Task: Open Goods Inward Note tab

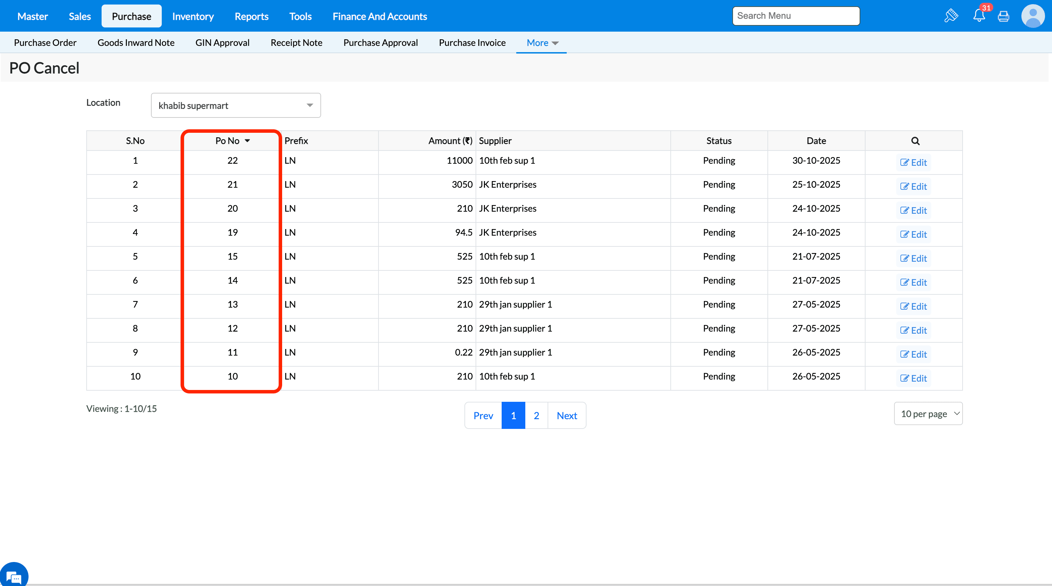Action: (x=136, y=43)
